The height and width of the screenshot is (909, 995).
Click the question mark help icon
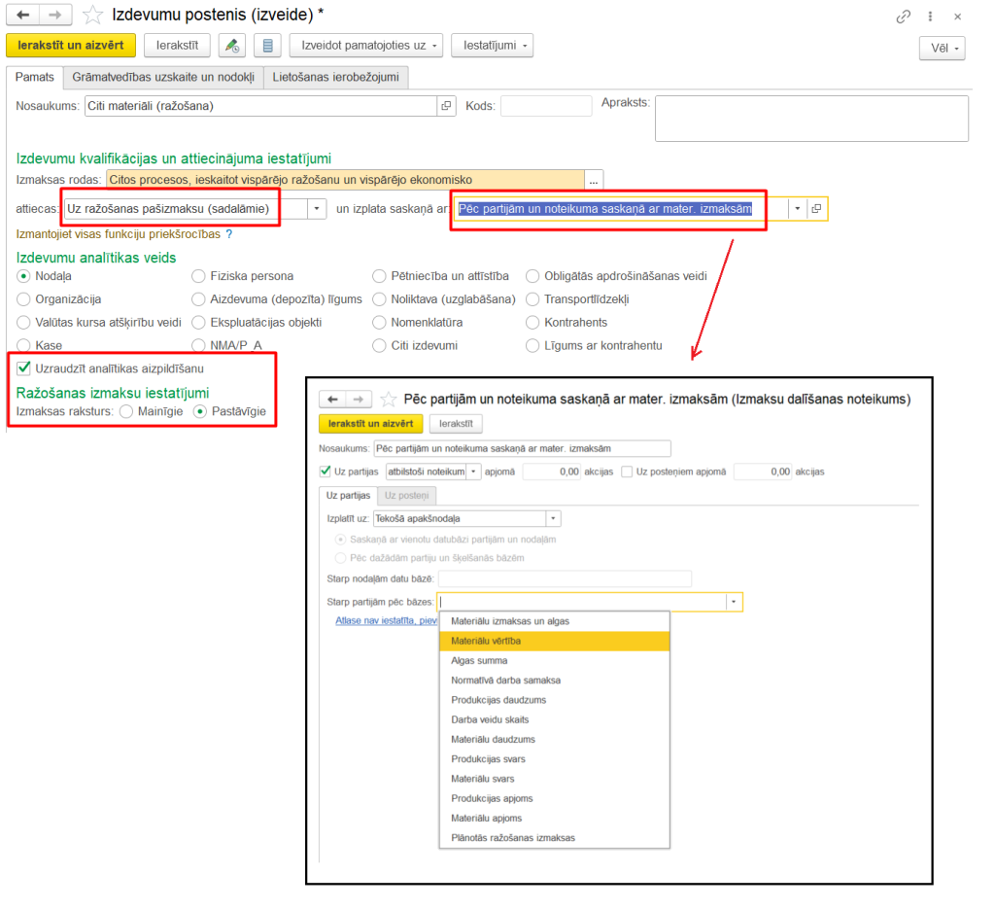229,234
